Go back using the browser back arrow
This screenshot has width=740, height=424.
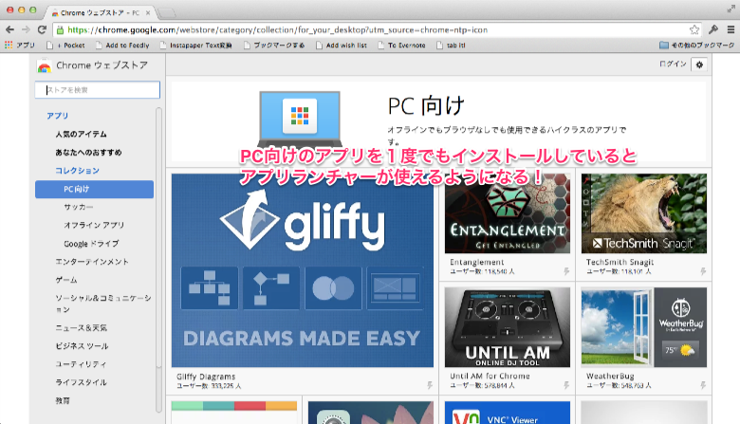coord(9,29)
